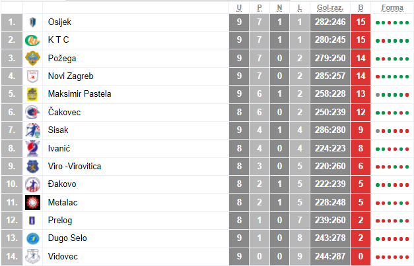Screen dimensions: 414x266
Task: Open the Ivanić team link
Action: (x=59, y=148)
